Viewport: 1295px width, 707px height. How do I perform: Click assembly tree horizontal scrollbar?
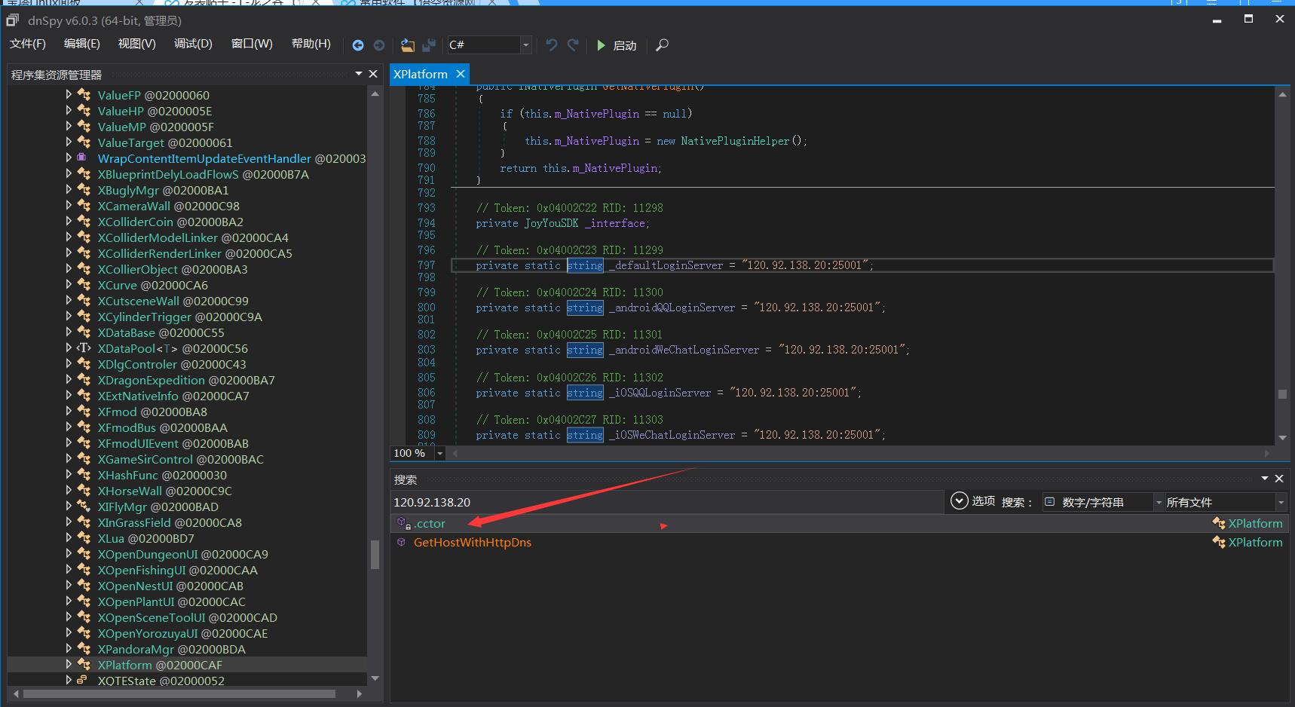[179, 693]
